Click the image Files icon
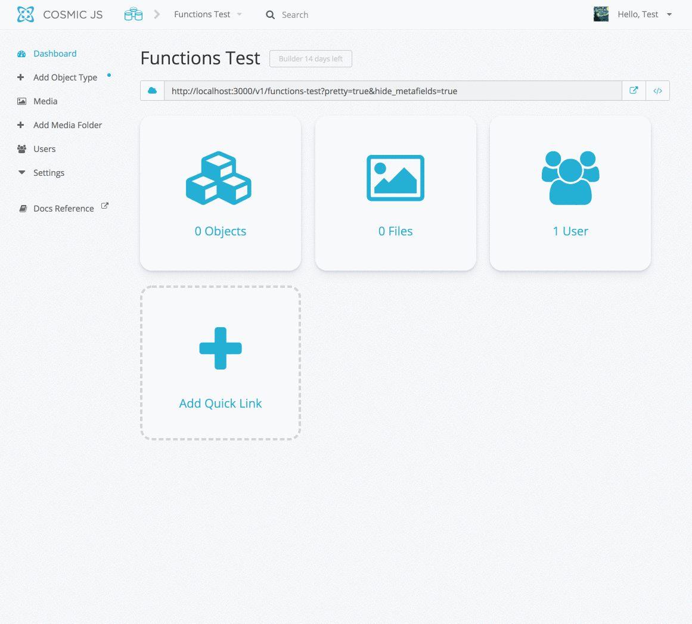The width and height of the screenshot is (692, 624). 395,178
